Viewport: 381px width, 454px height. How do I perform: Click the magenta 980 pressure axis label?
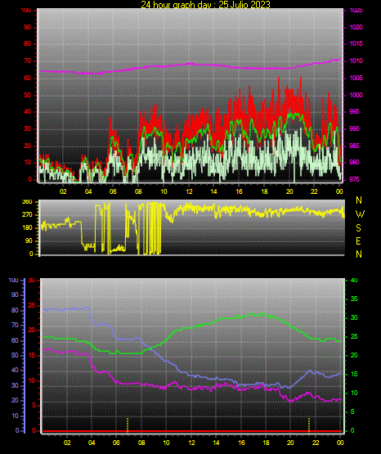pyautogui.click(x=356, y=162)
